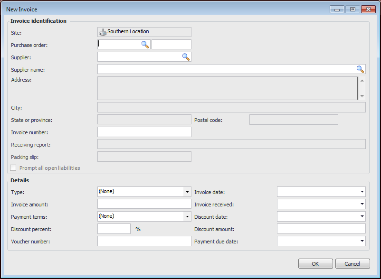Click into the Invoice number field
This screenshot has height=279, width=381.
(144, 132)
